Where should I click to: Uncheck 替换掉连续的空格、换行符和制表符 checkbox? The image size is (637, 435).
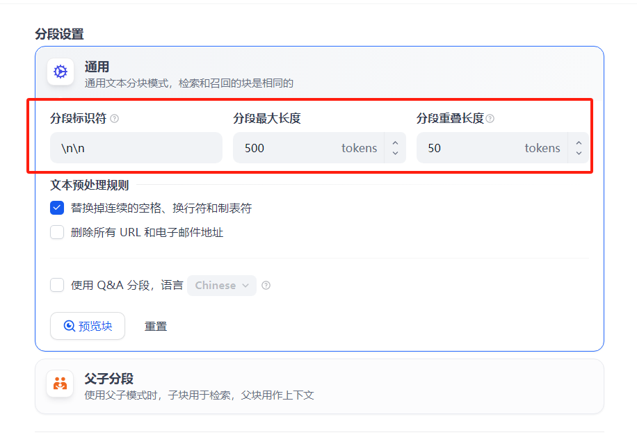coord(57,208)
